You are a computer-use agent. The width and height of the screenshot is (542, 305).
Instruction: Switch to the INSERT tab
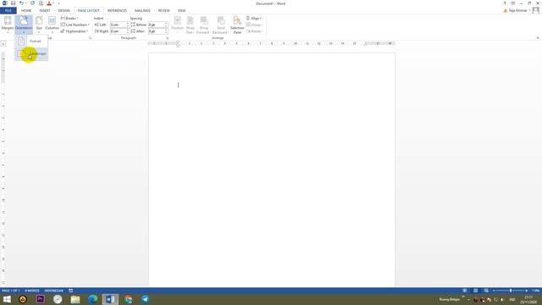45,10
